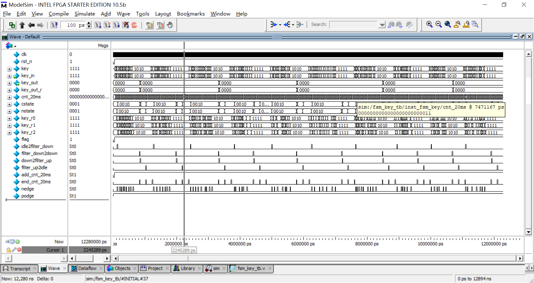The width and height of the screenshot is (534, 283).
Task: Click the run length stepper arrows
Action: pyautogui.click(x=89, y=25)
